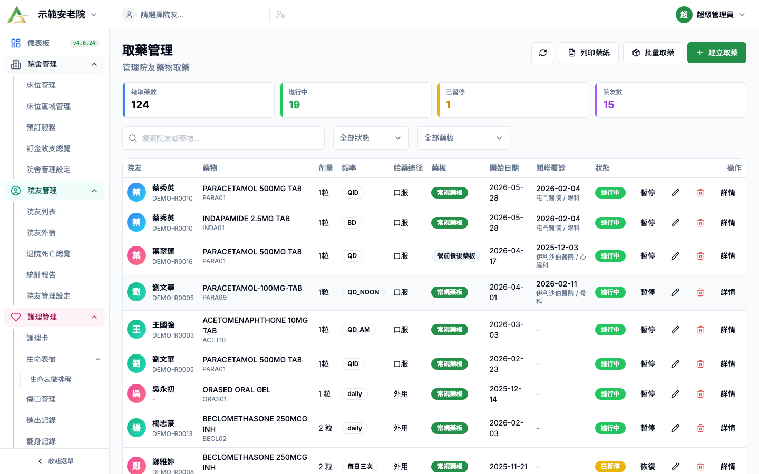This screenshot has height=474, width=759.
Task: Click the 列印藥紙 button
Action: point(589,53)
